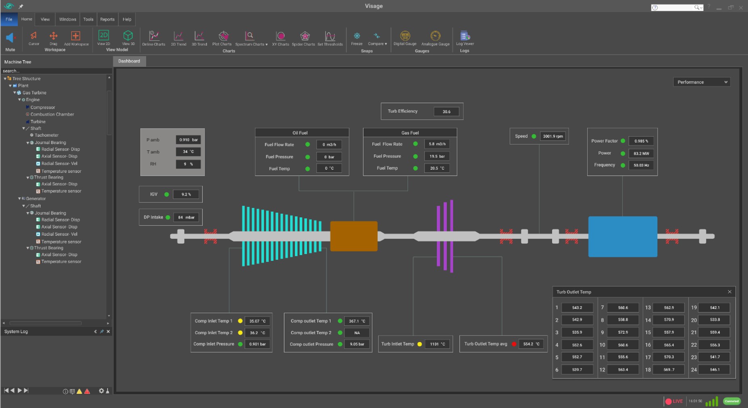Click the Mute speaker icon
Viewport: 748px width, 408px height.
[x=10, y=38]
